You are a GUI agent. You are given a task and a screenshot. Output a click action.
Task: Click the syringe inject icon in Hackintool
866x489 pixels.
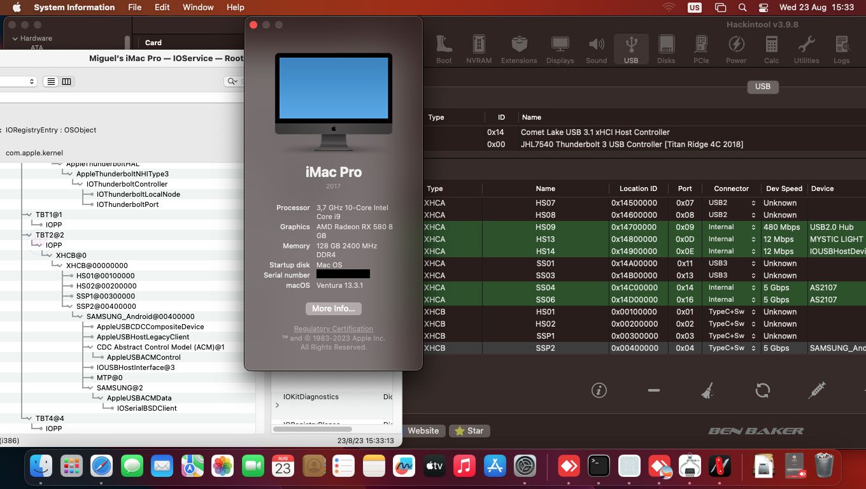pos(816,390)
